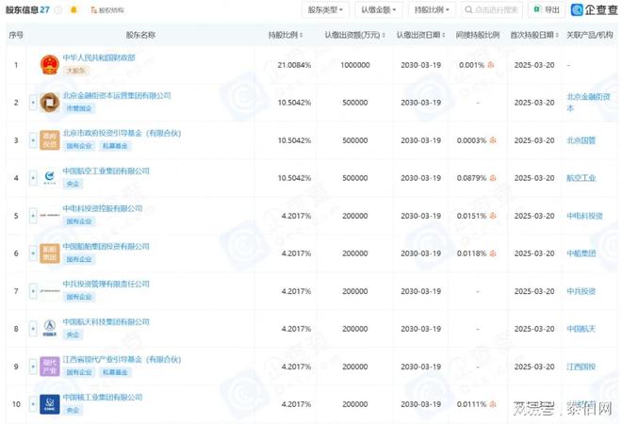
Task: Sort by the 持股比例 column header
Action: (x=286, y=35)
